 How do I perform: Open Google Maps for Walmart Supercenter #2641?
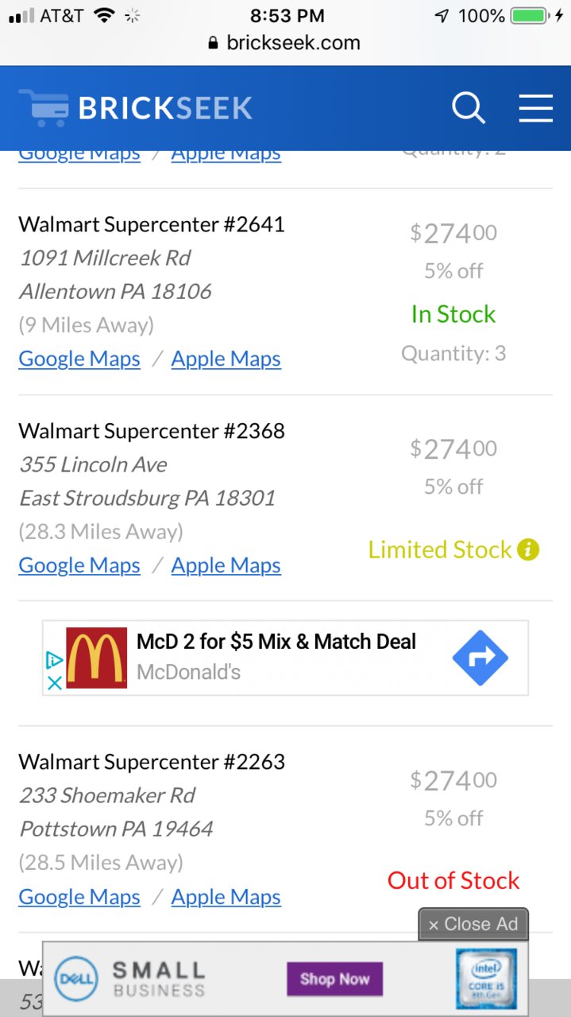point(79,359)
